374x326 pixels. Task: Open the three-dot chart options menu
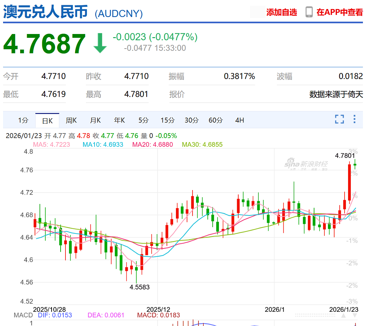coord(355,119)
